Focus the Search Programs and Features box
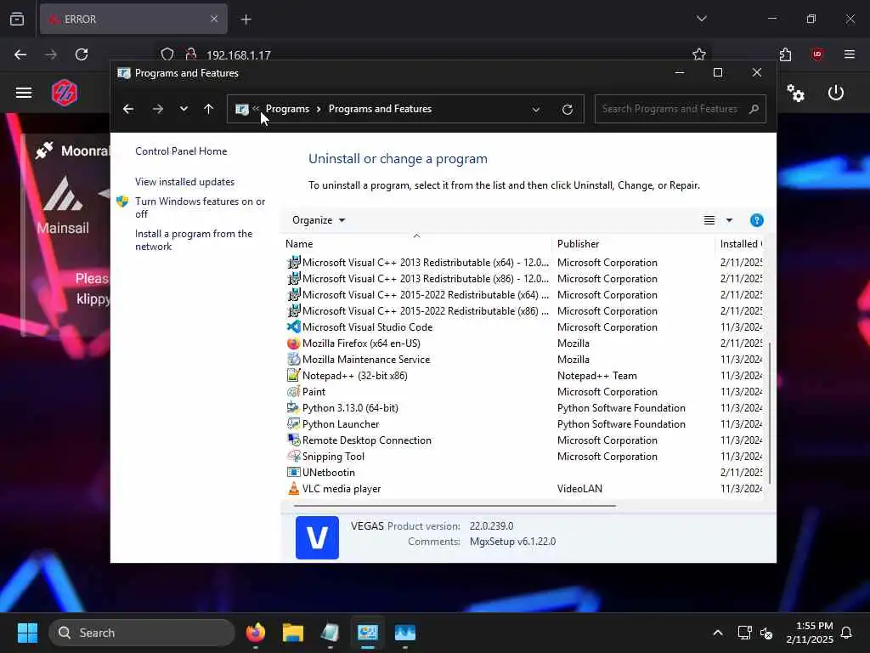The width and height of the screenshot is (870, 653). pyautogui.click(x=681, y=109)
